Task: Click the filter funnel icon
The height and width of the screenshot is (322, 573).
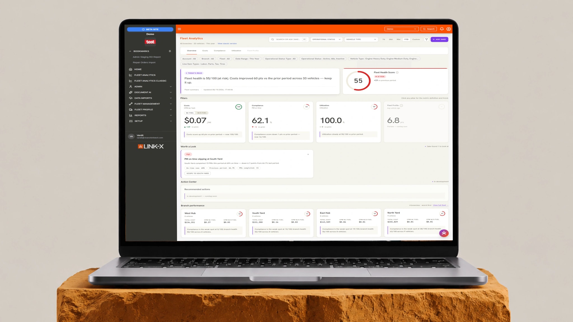Action: click(426, 39)
